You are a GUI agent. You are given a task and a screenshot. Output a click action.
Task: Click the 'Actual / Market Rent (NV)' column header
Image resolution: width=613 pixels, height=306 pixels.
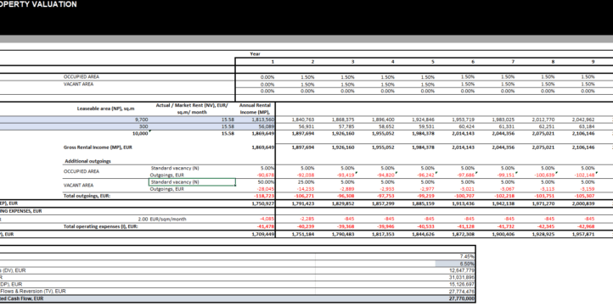(192, 108)
